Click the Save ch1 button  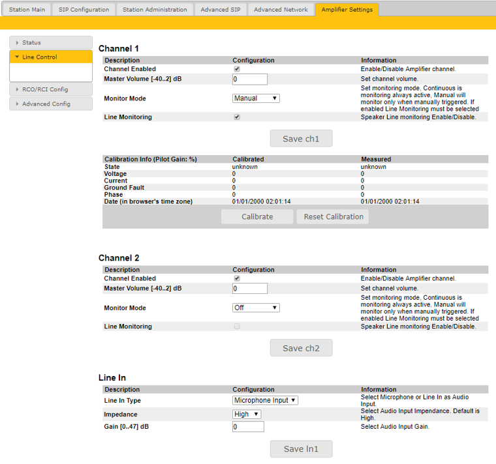pos(301,138)
